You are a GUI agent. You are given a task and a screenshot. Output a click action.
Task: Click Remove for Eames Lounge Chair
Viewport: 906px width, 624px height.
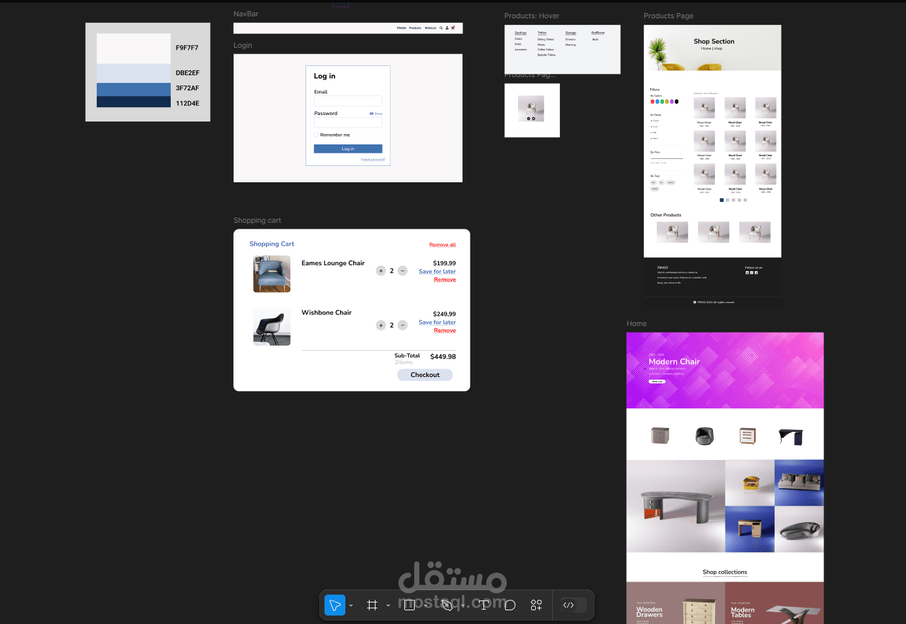445,280
